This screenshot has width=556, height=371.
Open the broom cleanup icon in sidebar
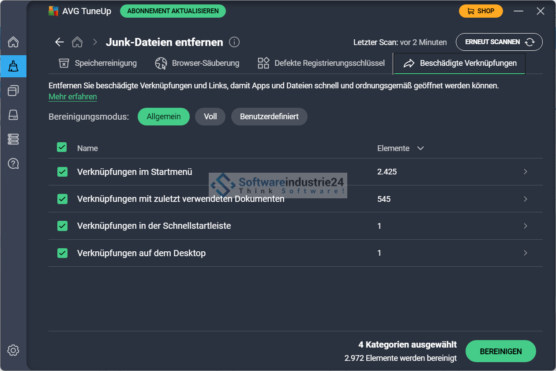(x=13, y=66)
